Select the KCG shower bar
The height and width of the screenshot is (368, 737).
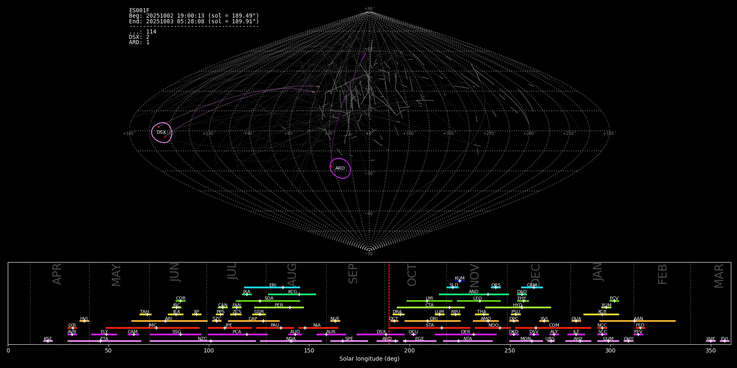pyautogui.click(x=292, y=294)
